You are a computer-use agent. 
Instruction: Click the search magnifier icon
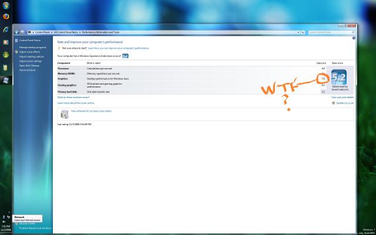click(353, 32)
